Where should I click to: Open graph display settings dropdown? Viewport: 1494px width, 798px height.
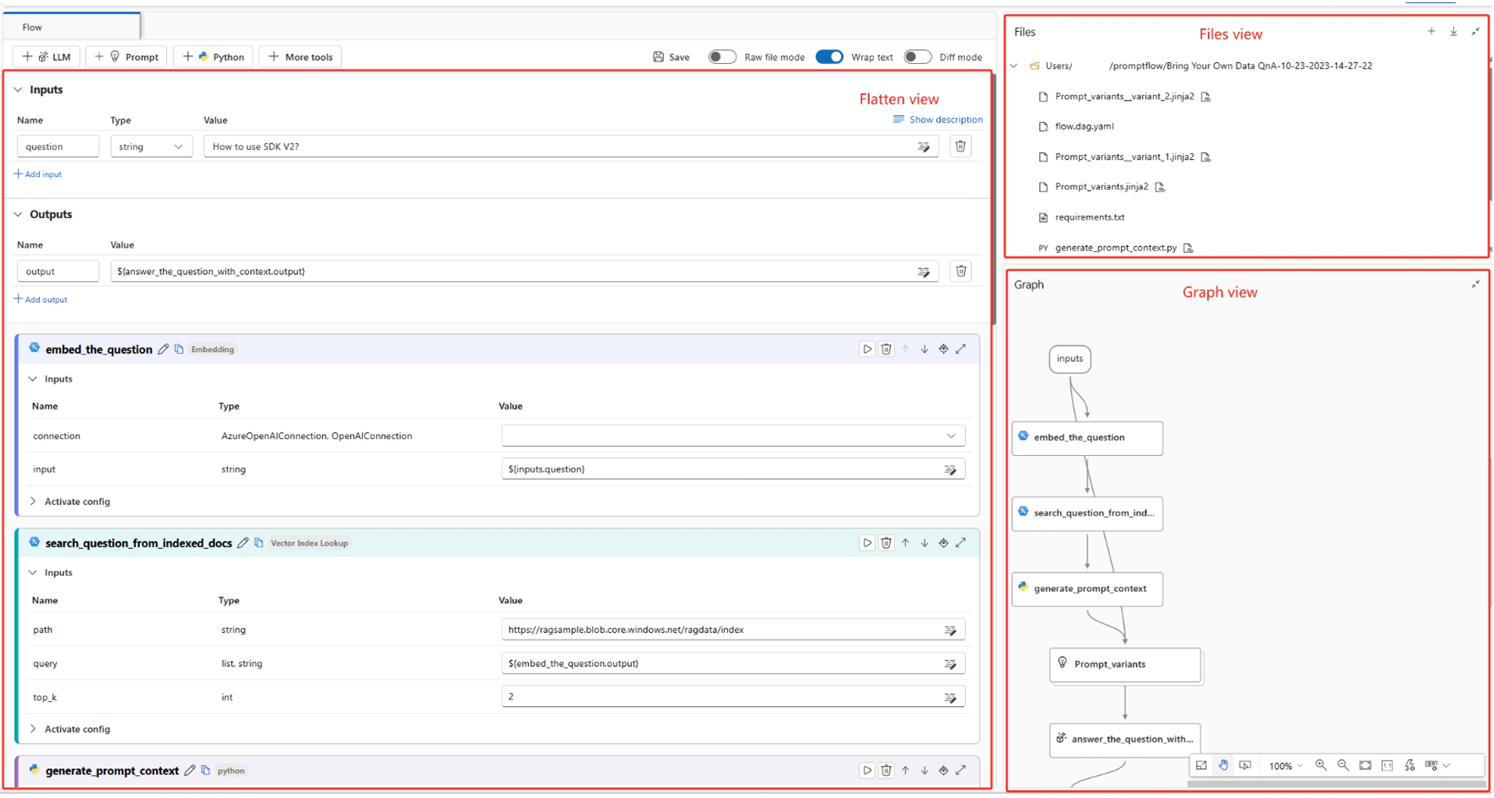point(1437,766)
